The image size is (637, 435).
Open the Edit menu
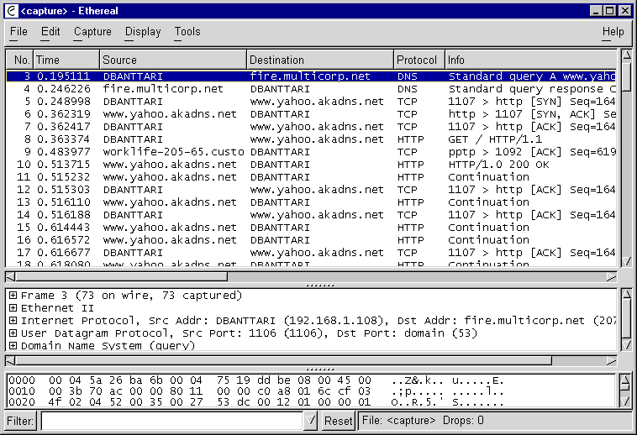[50, 32]
